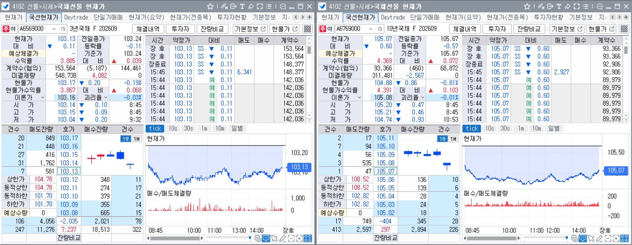Click the capture frame icon in right window
632x245 pixels.
click(x=576, y=6)
